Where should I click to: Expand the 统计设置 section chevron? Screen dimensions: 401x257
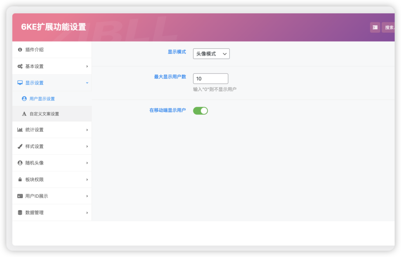(x=87, y=130)
